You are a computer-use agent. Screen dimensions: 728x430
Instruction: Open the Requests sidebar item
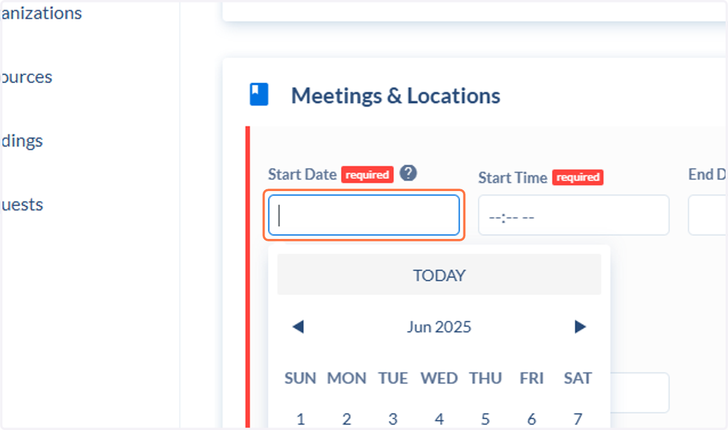pos(21,204)
